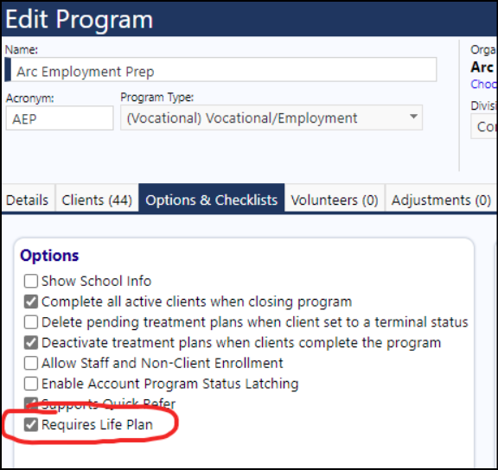This screenshot has height=470, width=498.
Task: Select the Options & Checklists tab
Action: [212, 200]
